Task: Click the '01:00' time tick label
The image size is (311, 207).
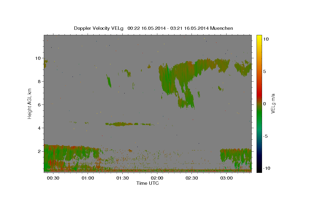Action: [x=88, y=178]
